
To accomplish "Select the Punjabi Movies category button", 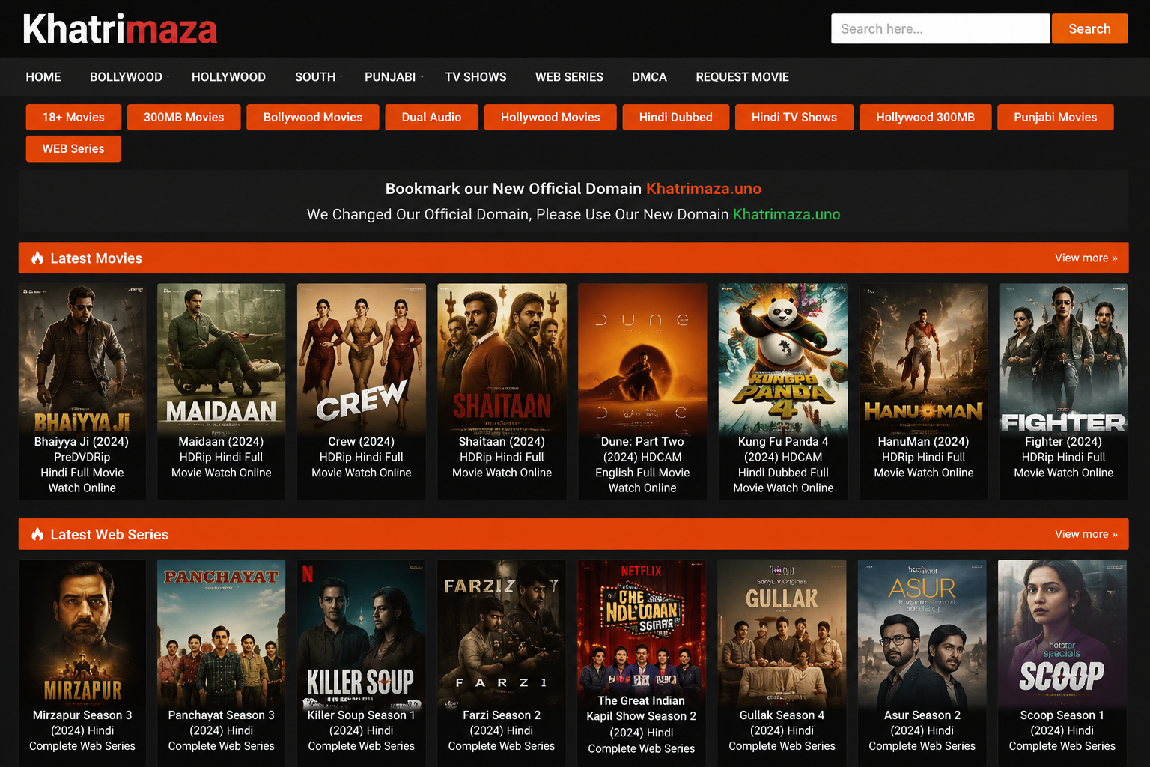I will click(x=1056, y=117).
